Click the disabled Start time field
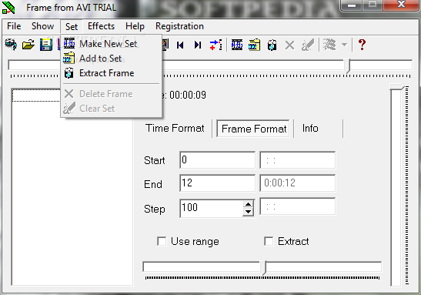 click(x=298, y=160)
